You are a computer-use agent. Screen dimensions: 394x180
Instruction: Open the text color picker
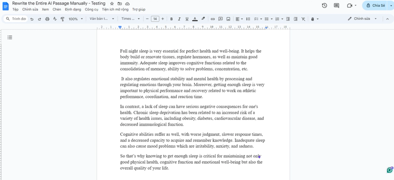point(195,19)
